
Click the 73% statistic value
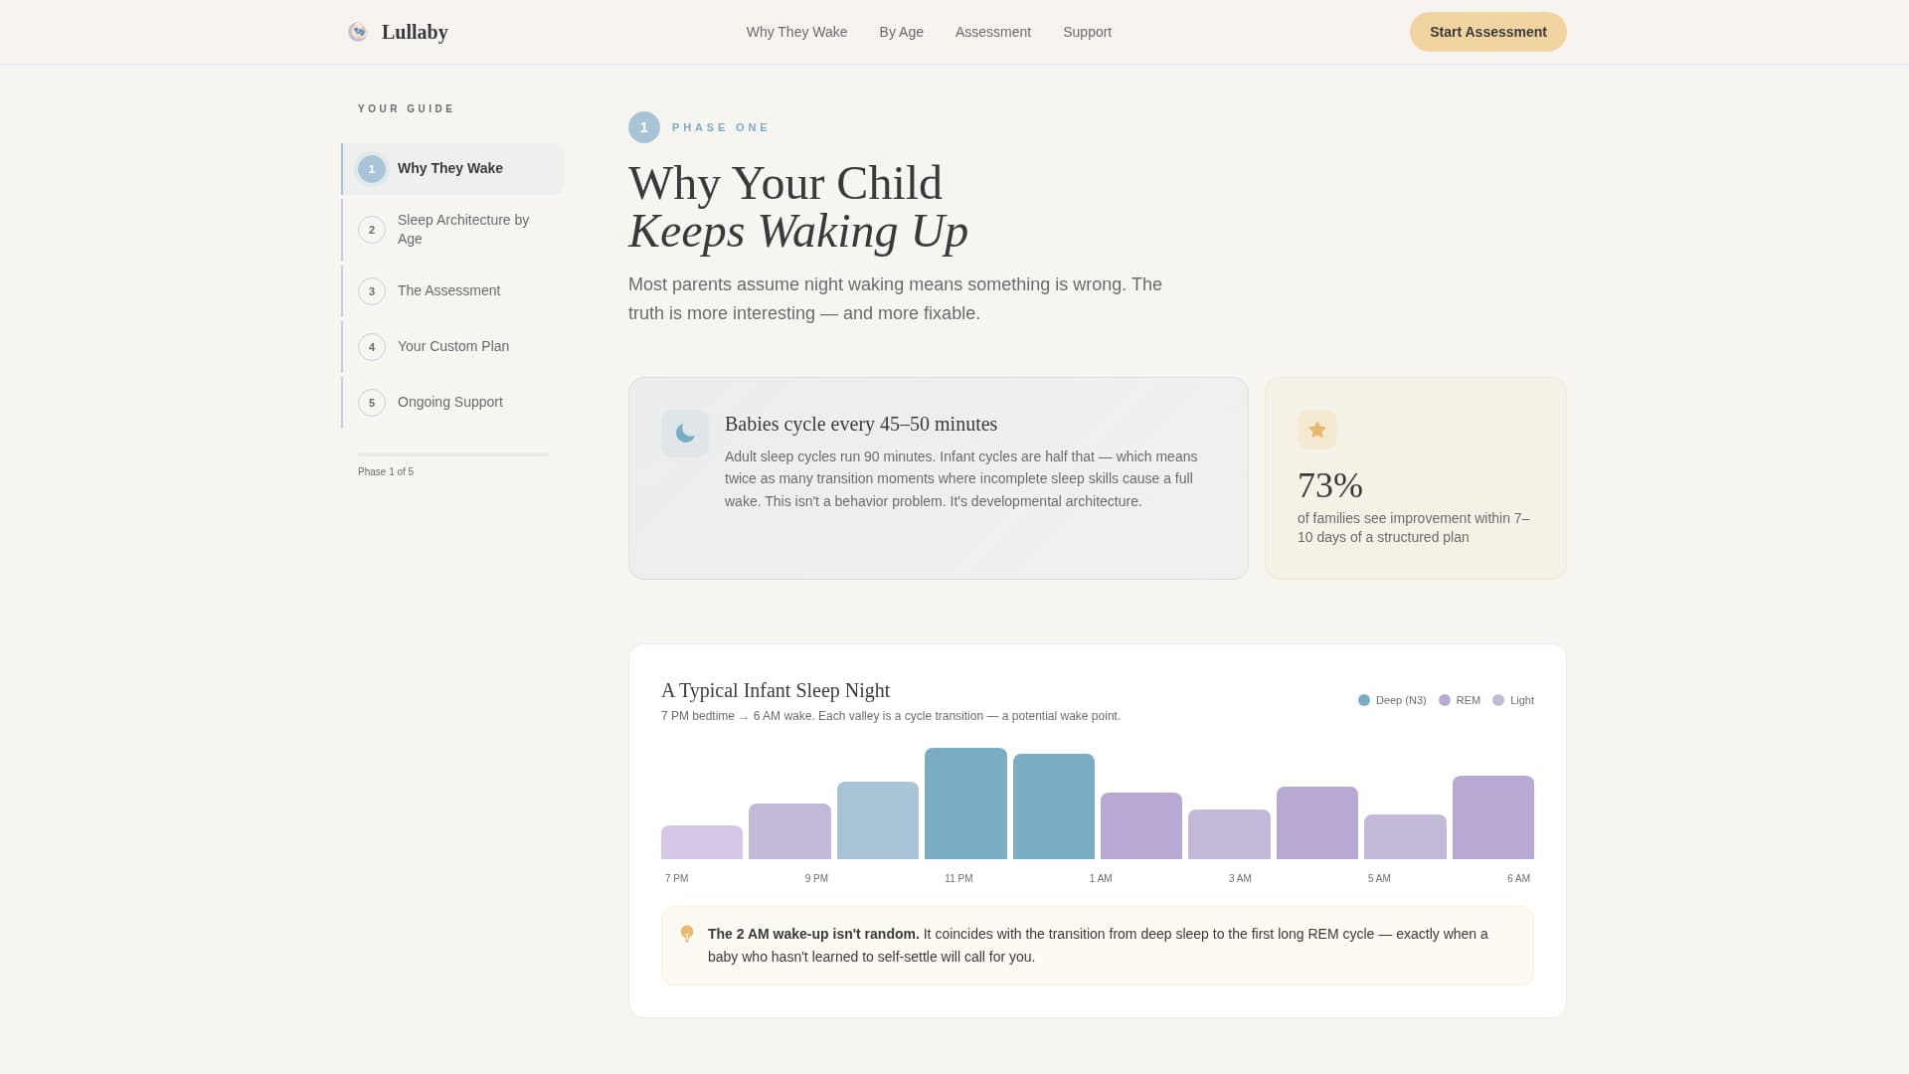click(x=1330, y=486)
